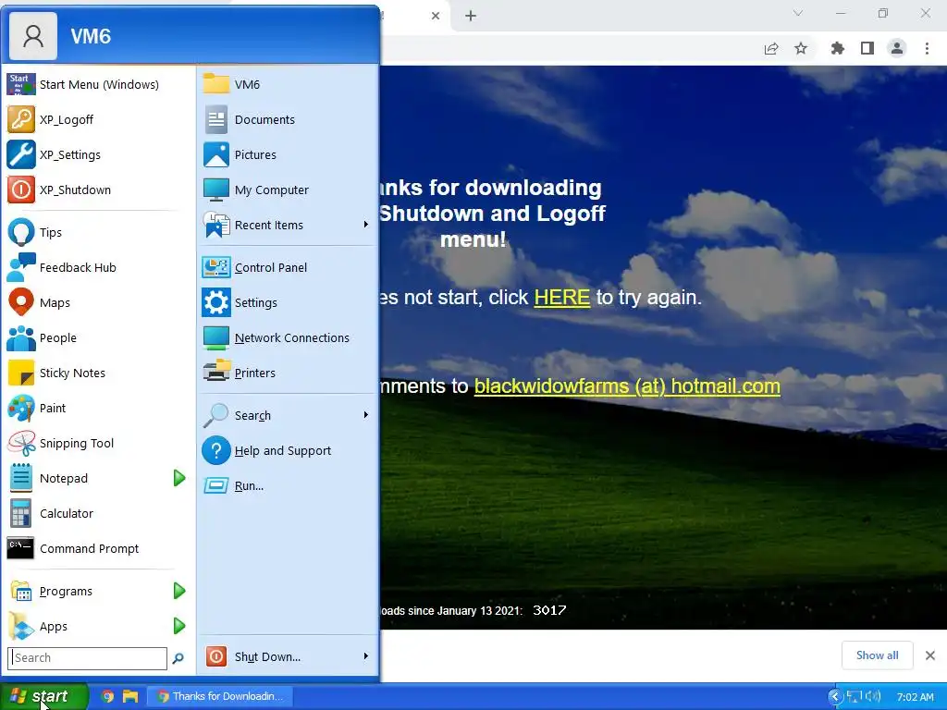Expand Notepad jump list arrow

[x=179, y=478]
